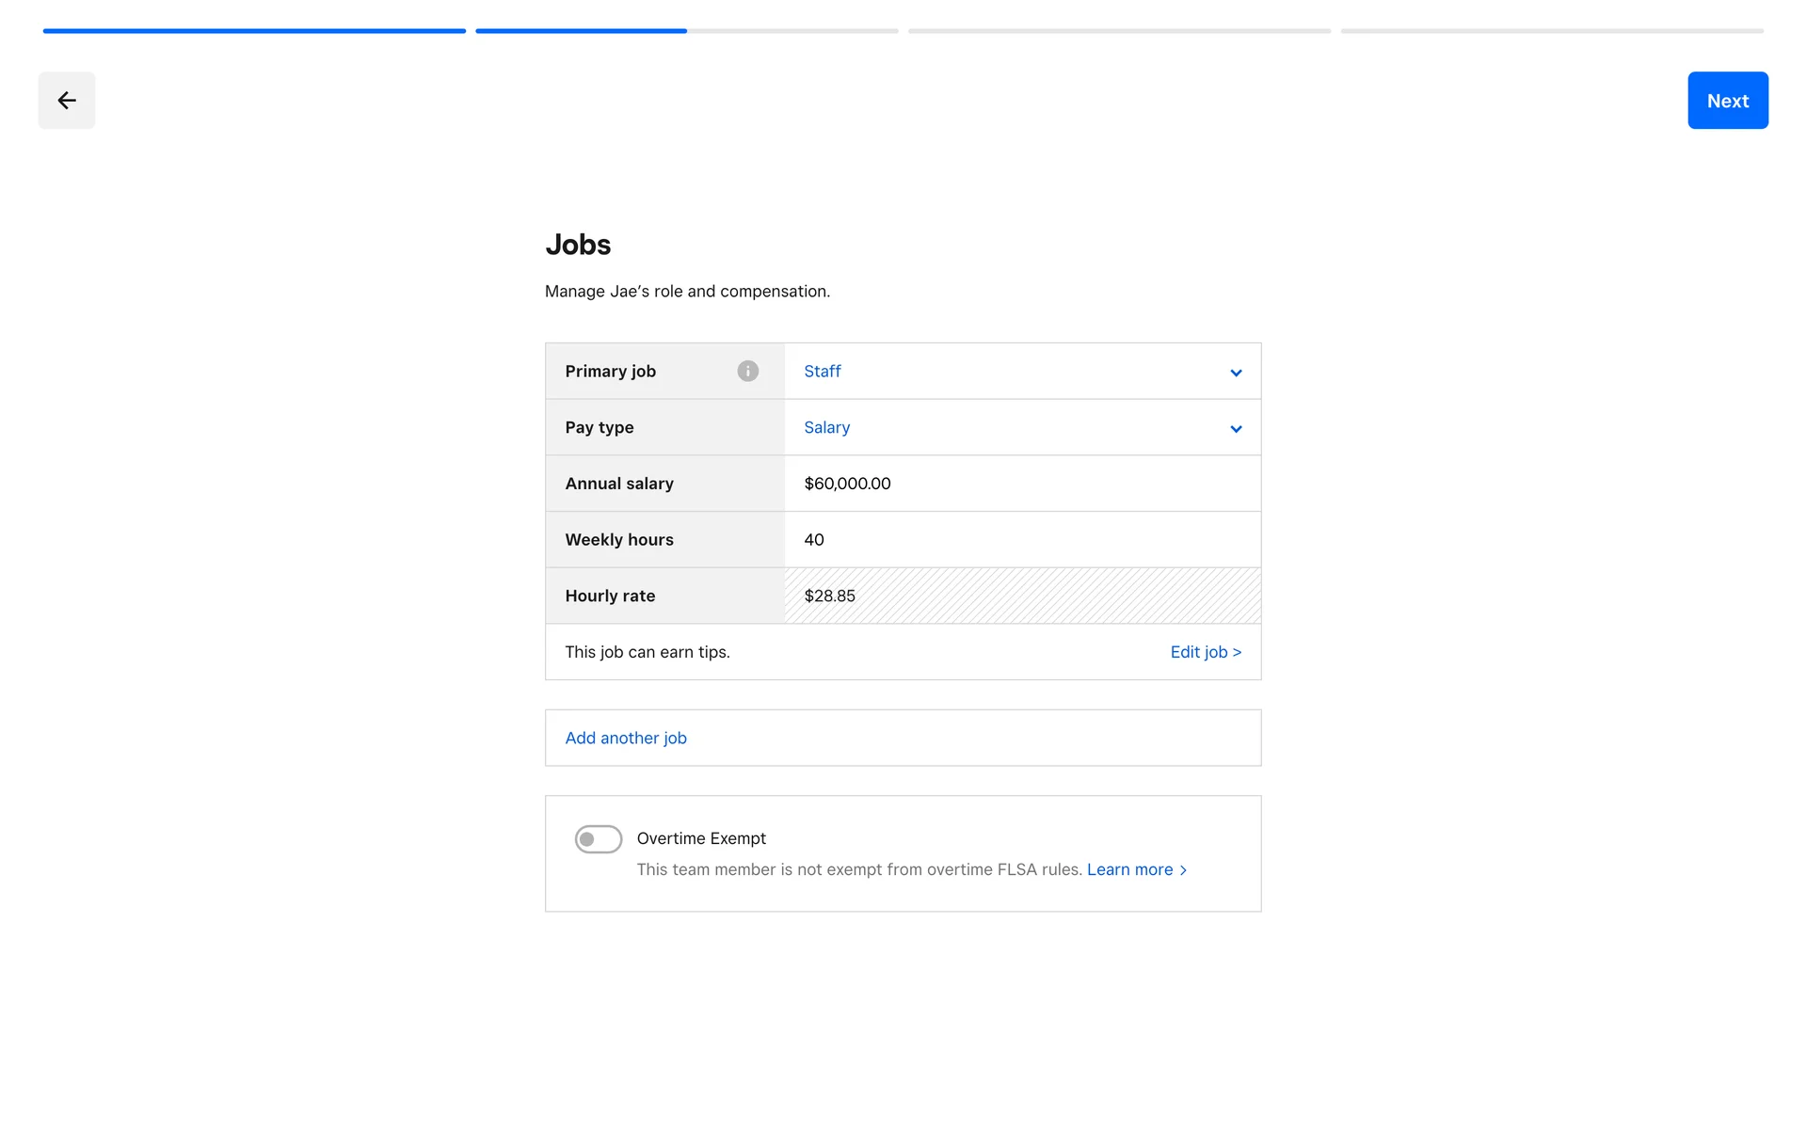Click the second progress bar segment
This screenshot has height=1129, width=1807.
(x=686, y=31)
